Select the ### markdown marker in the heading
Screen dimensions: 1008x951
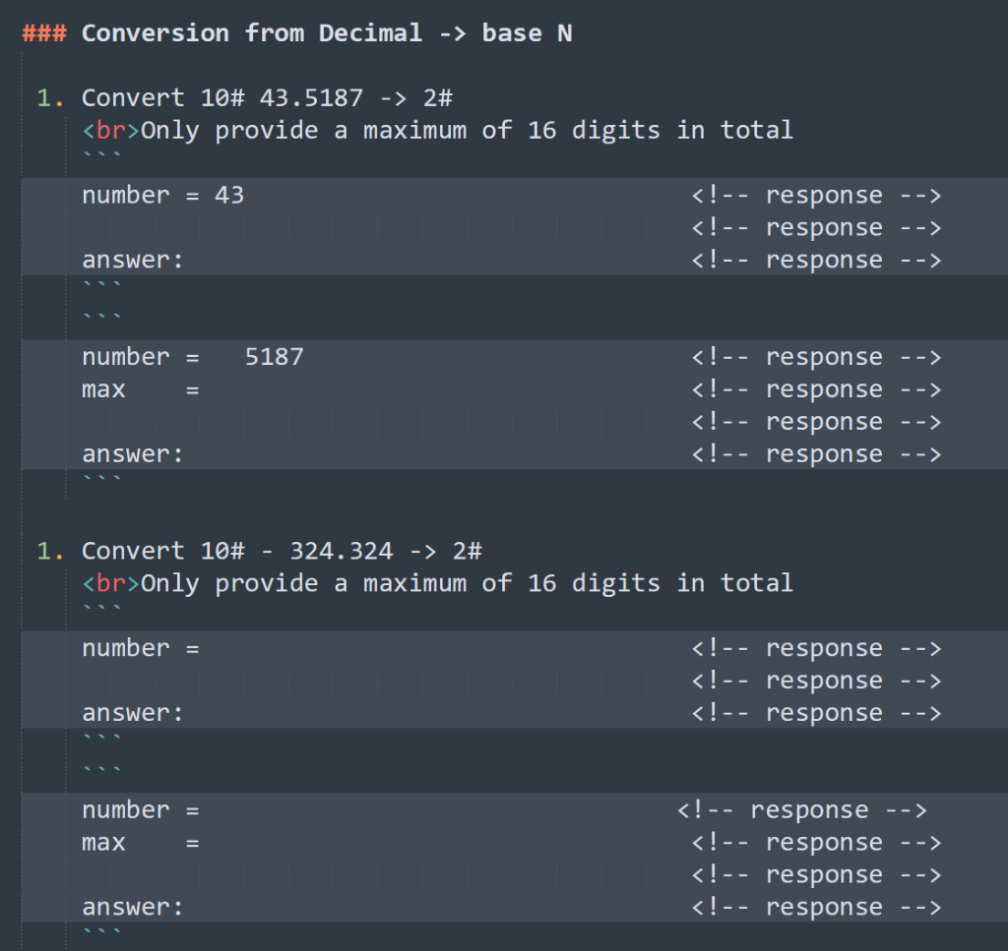[43, 32]
